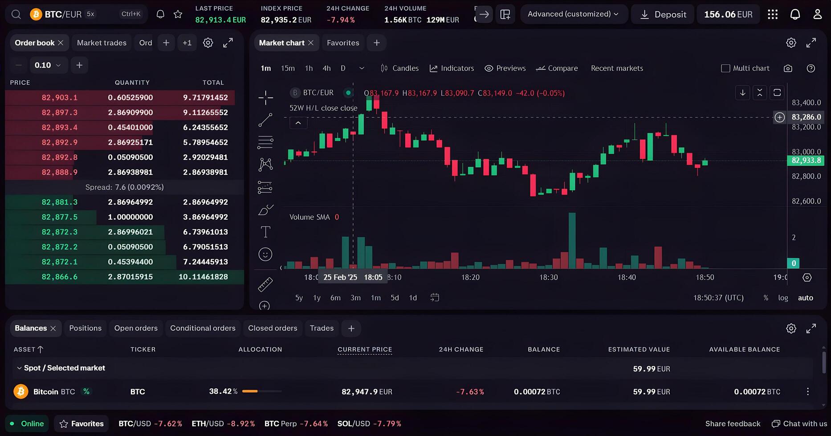Switch to the Market trades tab
Screen dimensions: 831x436
click(x=102, y=43)
